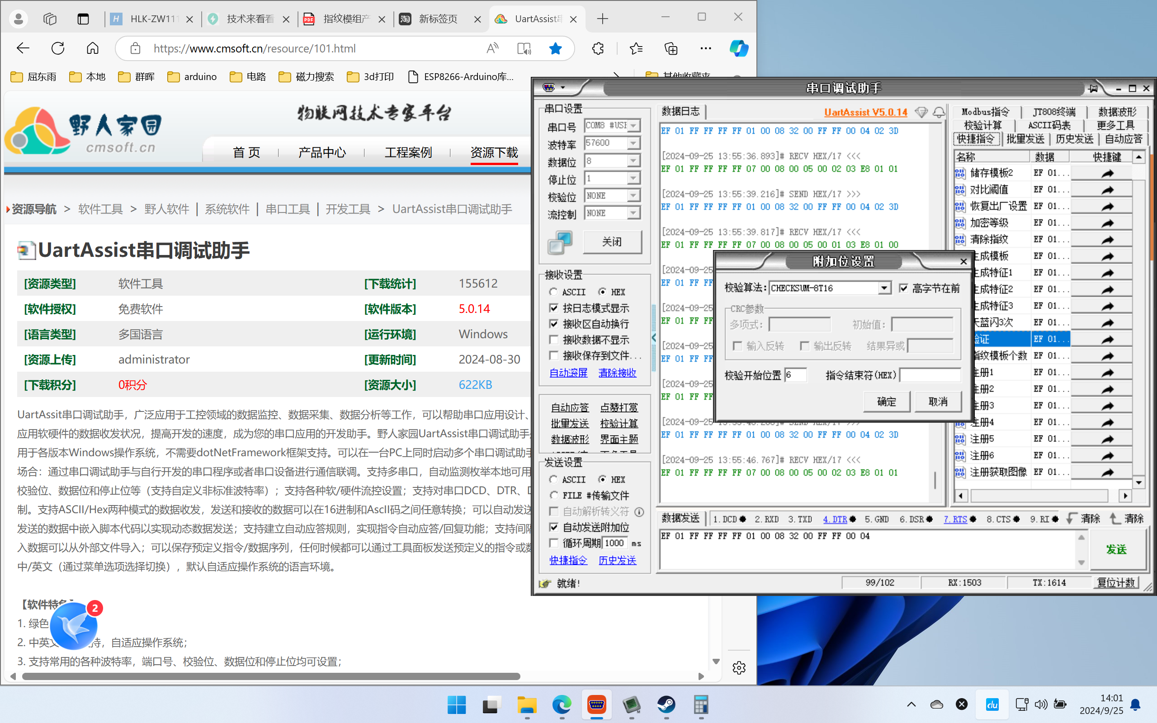Click the info icon beside 自动解析转义符
This screenshot has width=1157, height=723.
tap(639, 512)
